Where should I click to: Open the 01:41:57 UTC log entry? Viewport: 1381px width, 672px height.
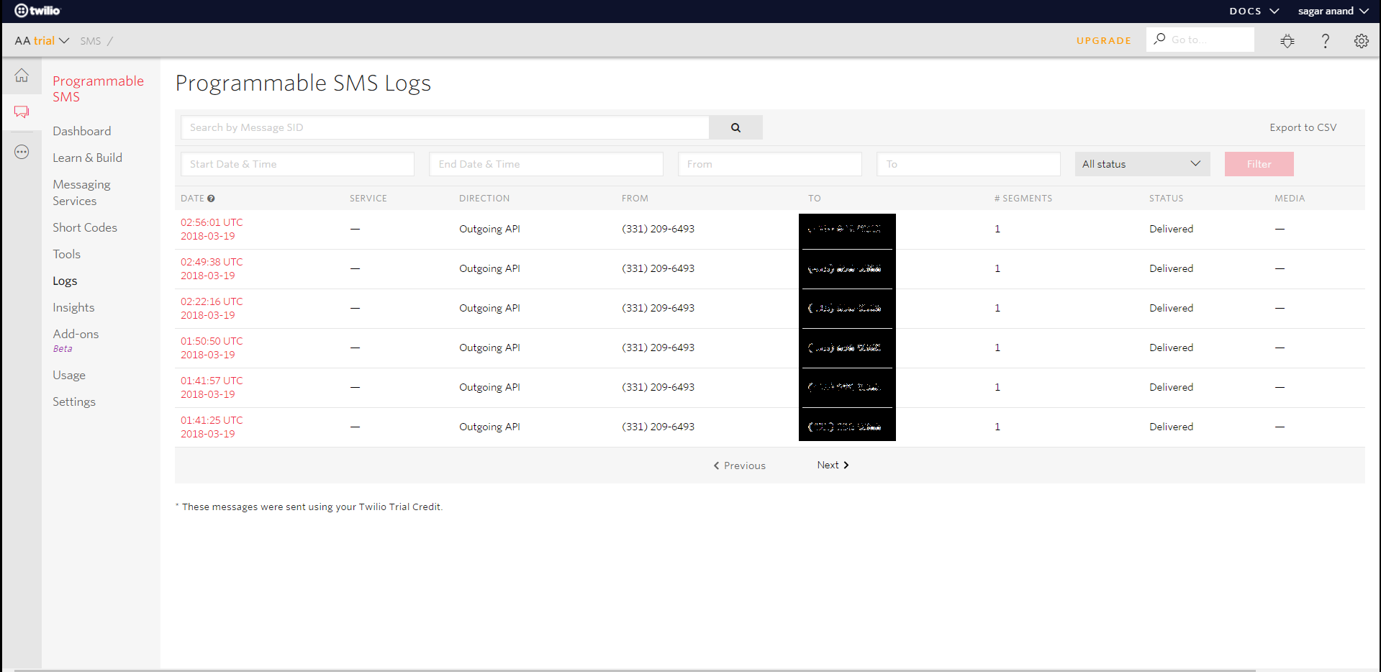coord(212,388)
